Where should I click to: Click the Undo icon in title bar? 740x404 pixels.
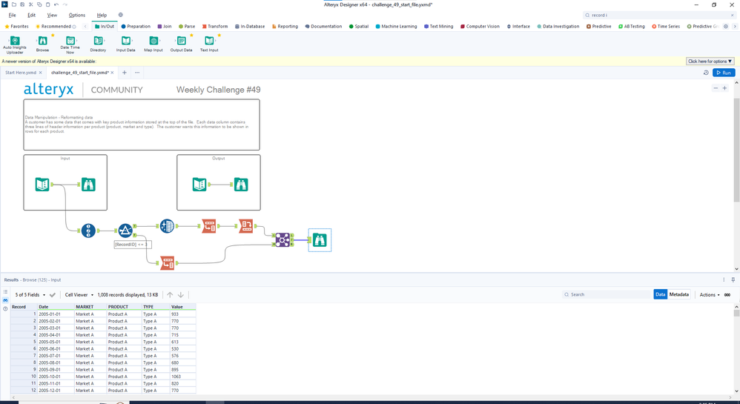(56, 4)
